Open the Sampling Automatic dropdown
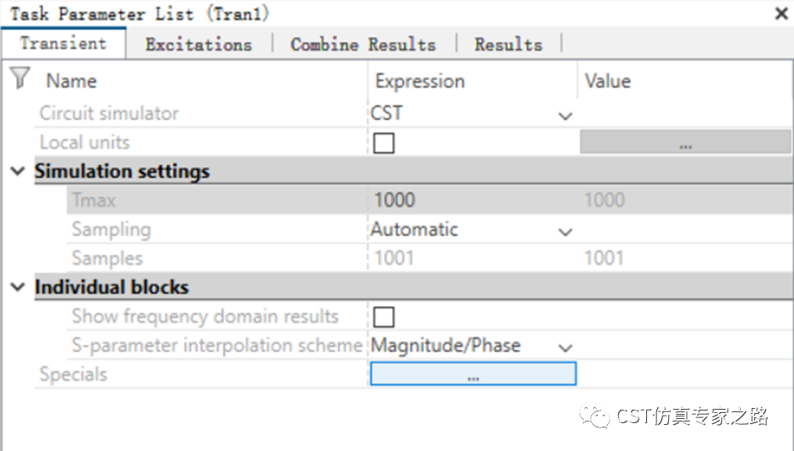The image size is (794, 451). click(565, 230)
